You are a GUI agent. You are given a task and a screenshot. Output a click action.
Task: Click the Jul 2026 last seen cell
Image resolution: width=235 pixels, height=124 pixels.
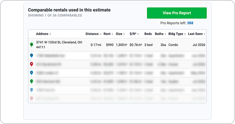(x=199, y=45)
